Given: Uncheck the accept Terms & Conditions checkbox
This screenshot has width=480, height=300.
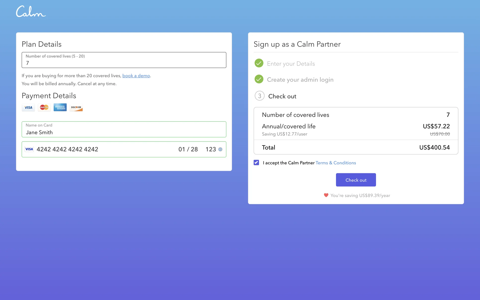Looking at the screenshot, I should [256, 163].
